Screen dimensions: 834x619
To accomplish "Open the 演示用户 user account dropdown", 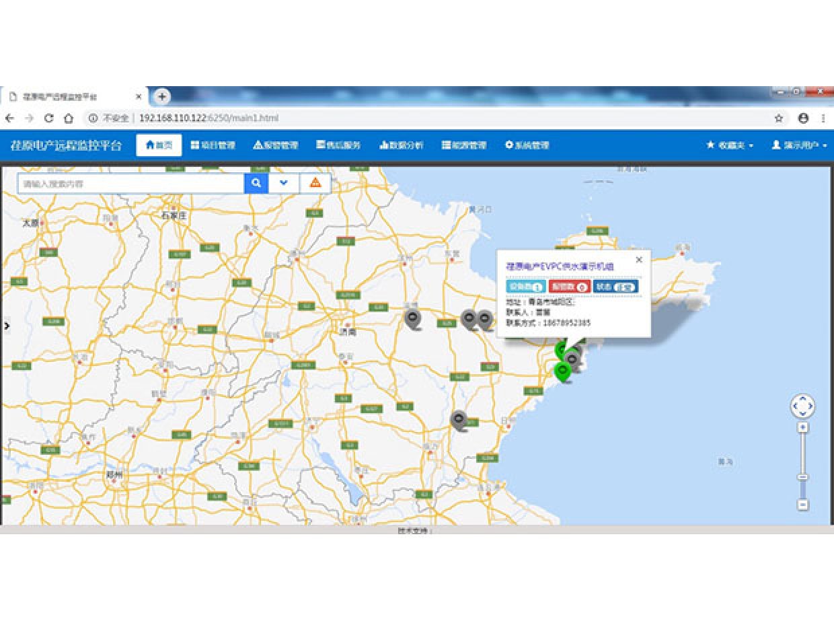I will pyautogui.click(x=799, y=145).
